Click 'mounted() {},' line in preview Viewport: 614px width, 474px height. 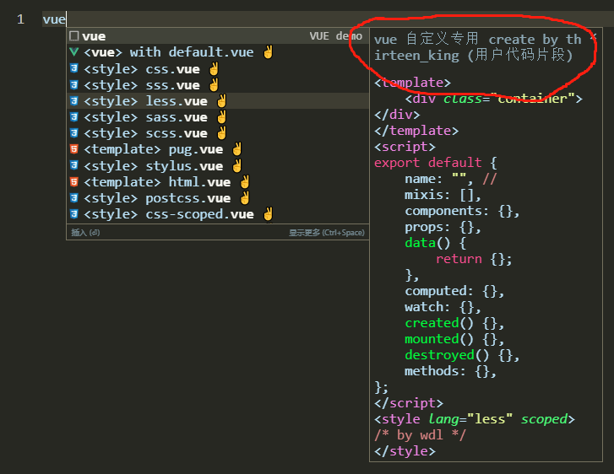(x=454, y=339)
